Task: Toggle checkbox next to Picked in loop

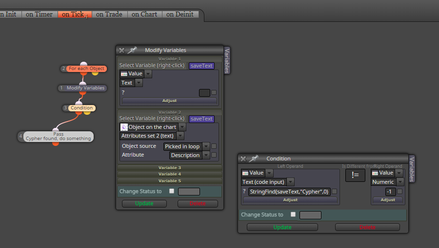Action: click(214, 146)
